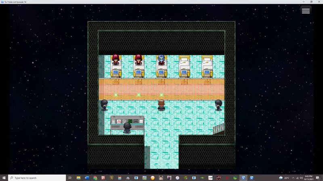Viewport: 323px width, 181px height.
Task: Select the blue-haired figure in the third pod
Action: (161, 60)
